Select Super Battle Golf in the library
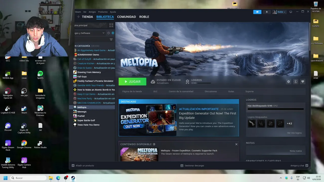Screen dimensions: 324x182 pos(86,120)
